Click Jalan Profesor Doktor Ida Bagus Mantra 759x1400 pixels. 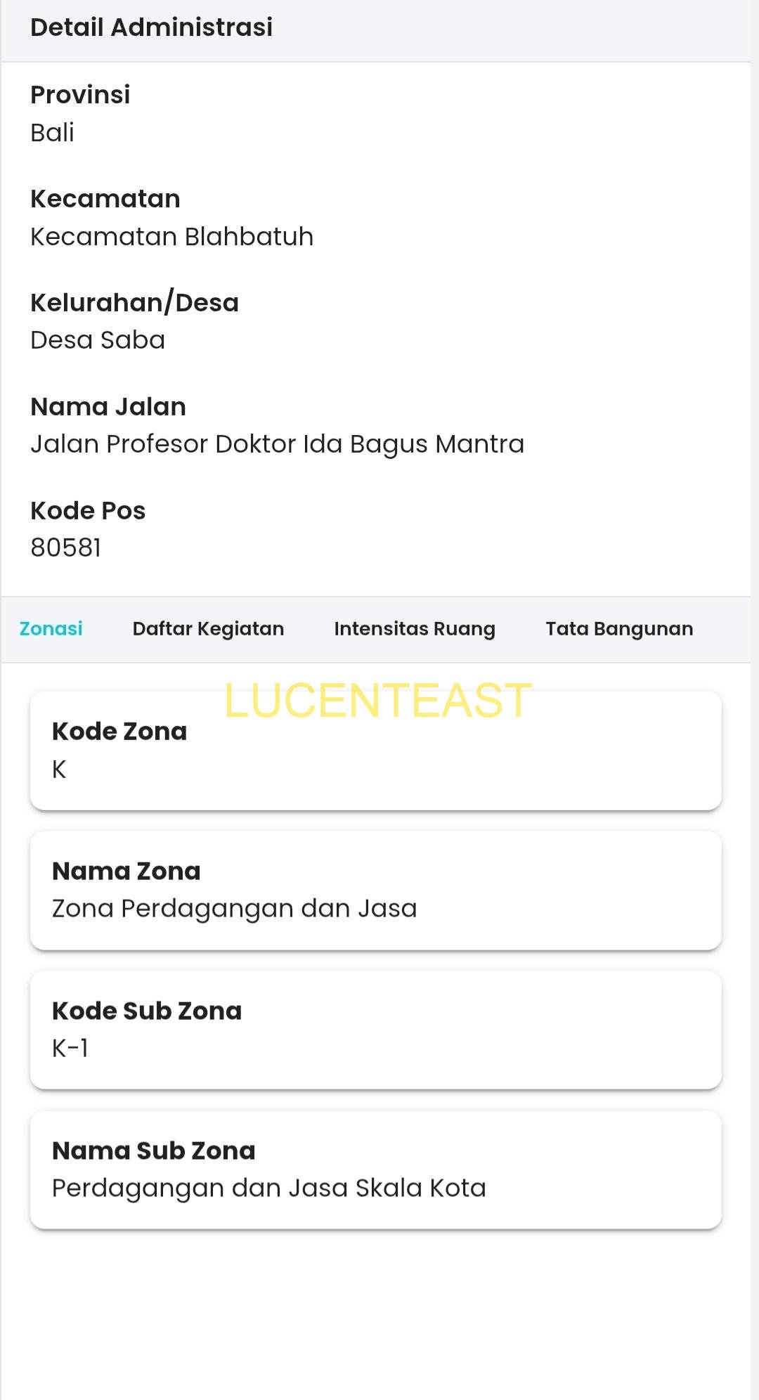pyautogui.click(x=278, y=445)
